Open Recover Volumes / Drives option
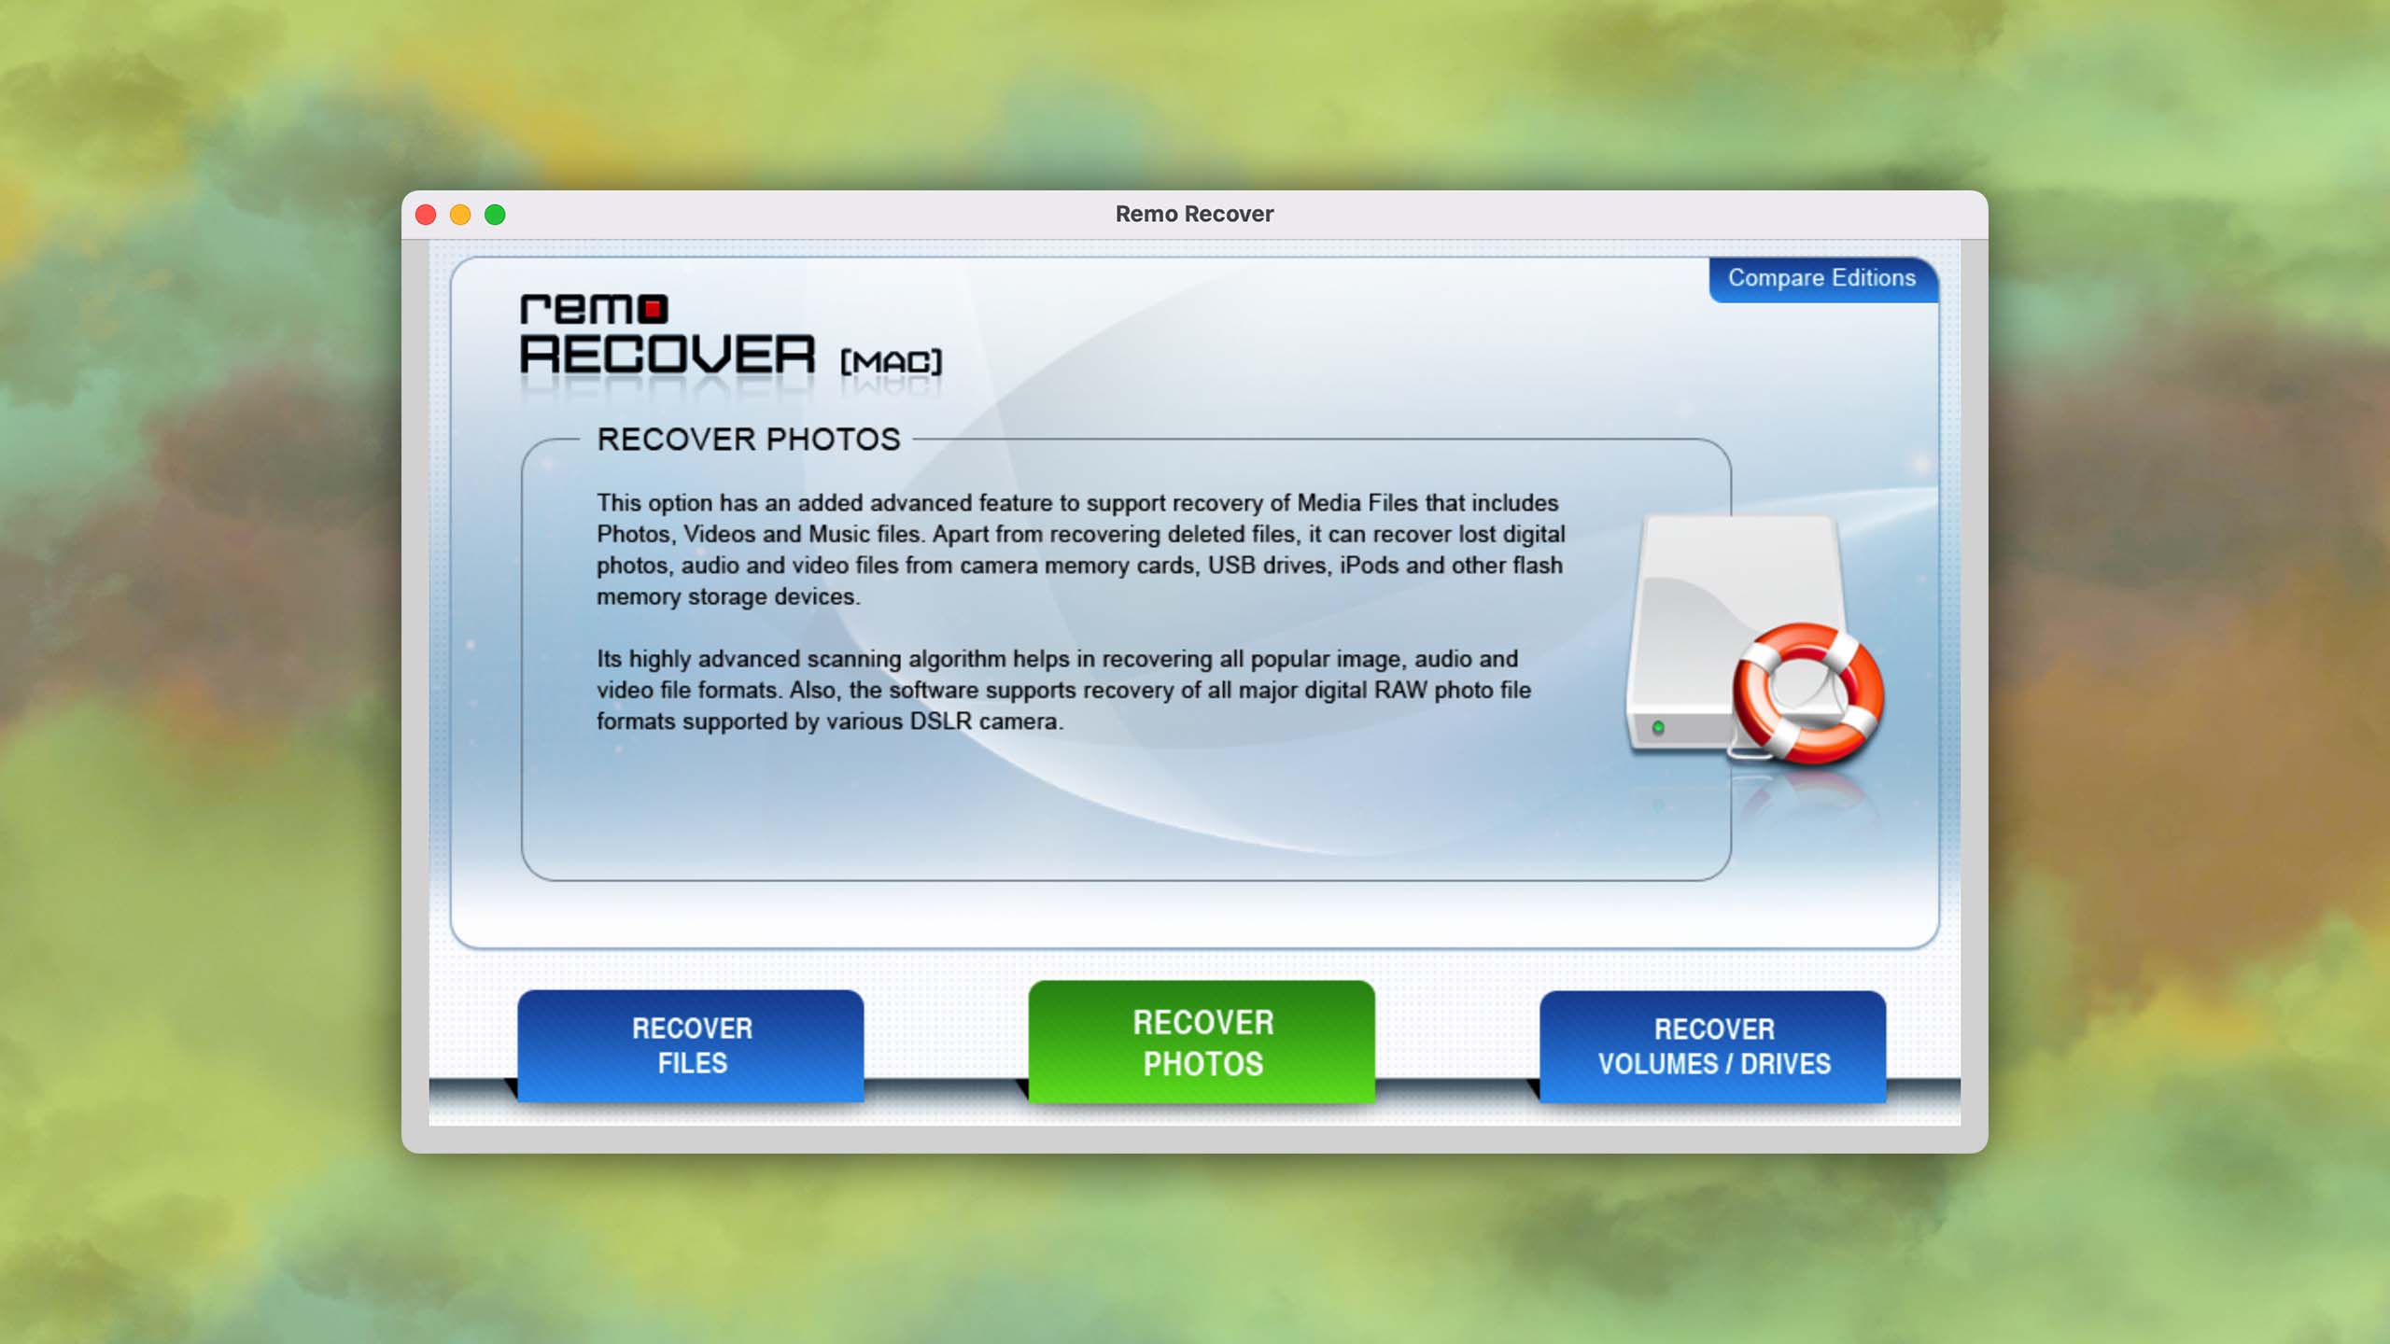Image resolution: width=2390 pixels, height=1344 pixels. click(x=1713, y=1046)
